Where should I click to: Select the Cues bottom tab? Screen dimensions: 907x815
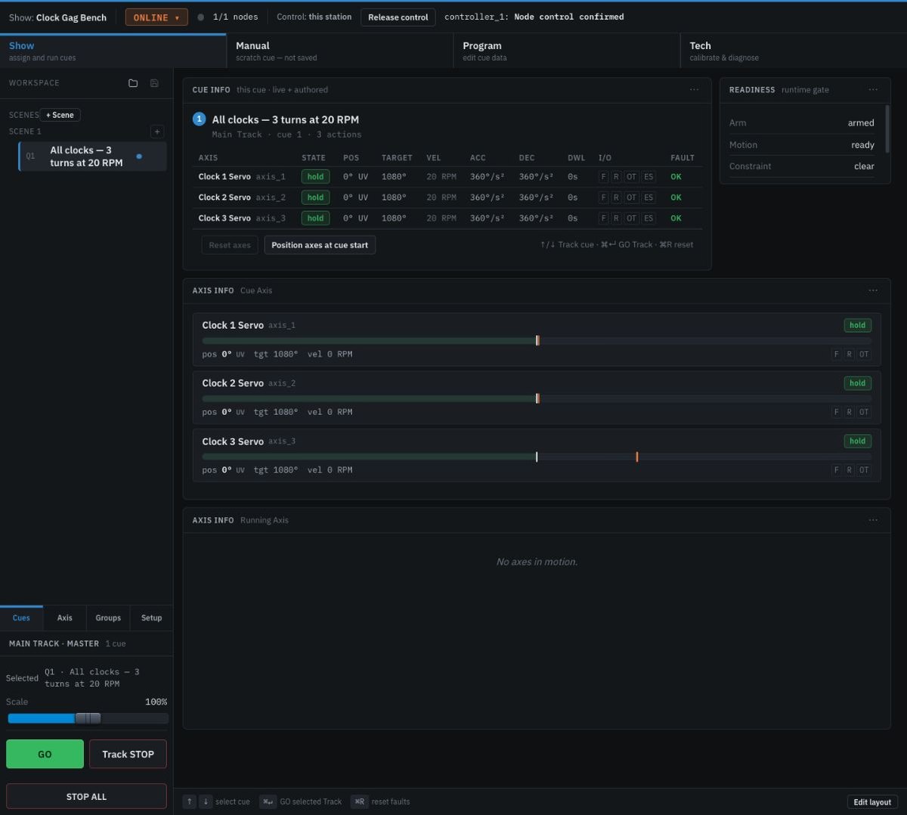pos(21,618)
